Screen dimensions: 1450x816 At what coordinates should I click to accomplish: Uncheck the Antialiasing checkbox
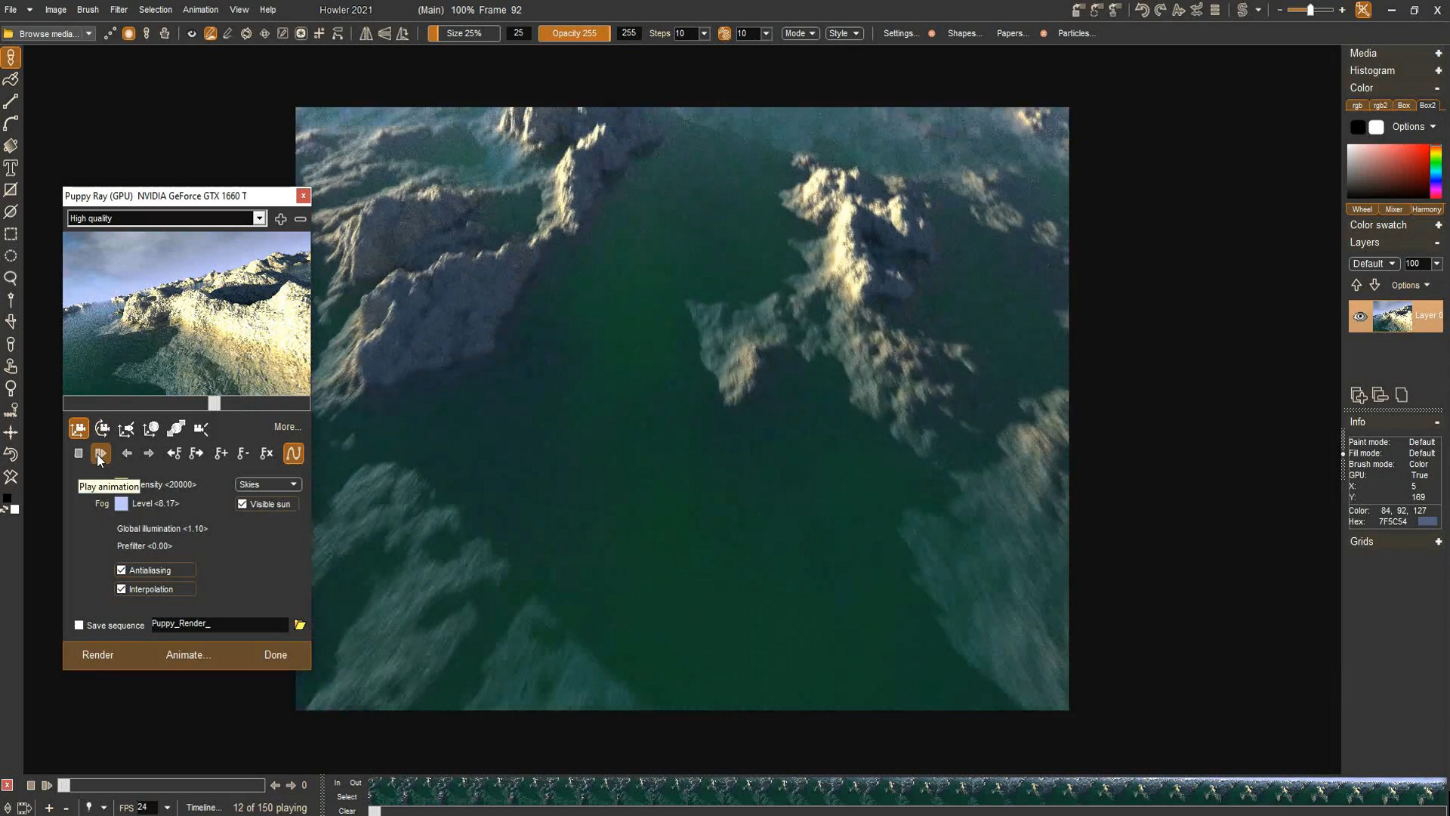(x=122, y=570)
